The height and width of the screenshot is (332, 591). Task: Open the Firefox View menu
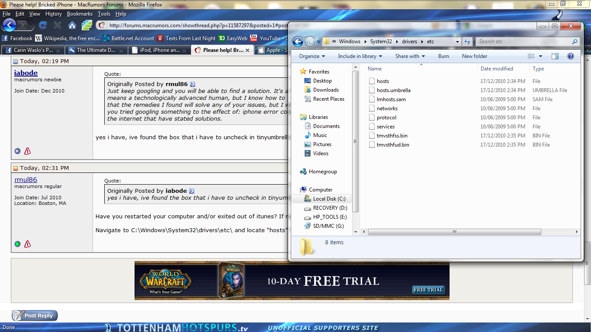(35, 14)
